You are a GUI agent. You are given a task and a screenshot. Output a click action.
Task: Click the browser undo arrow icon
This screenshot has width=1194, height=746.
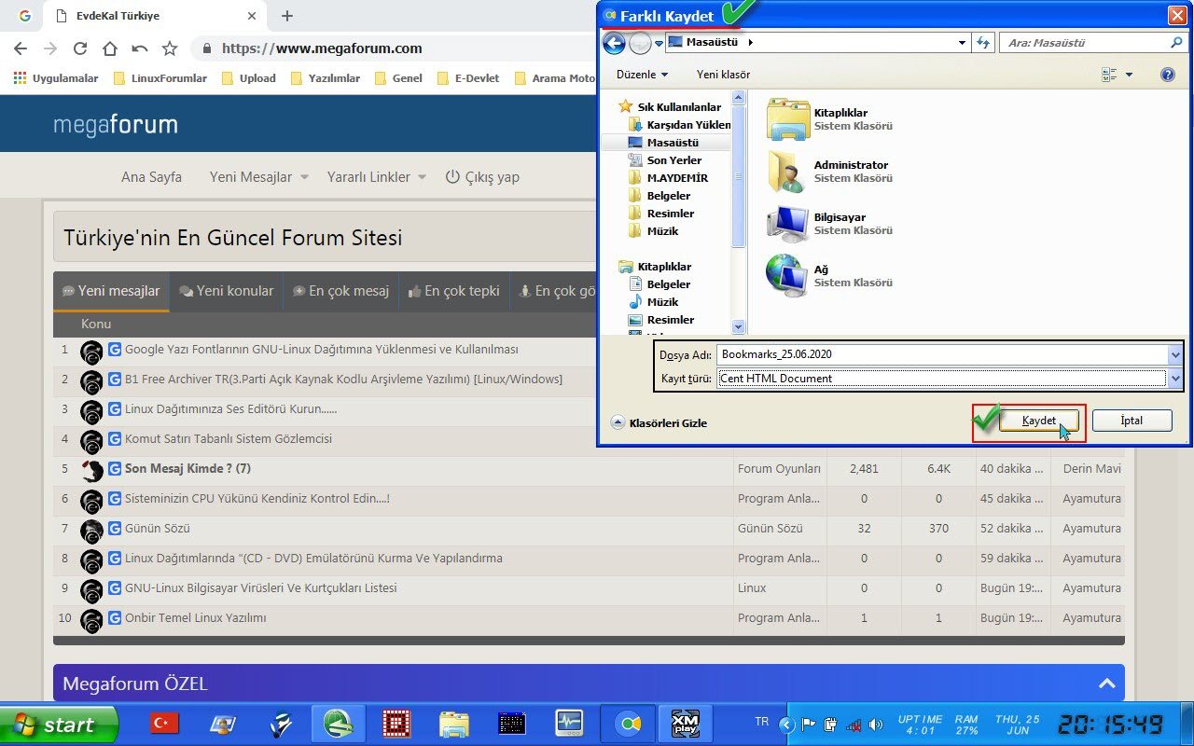point(140,48)
